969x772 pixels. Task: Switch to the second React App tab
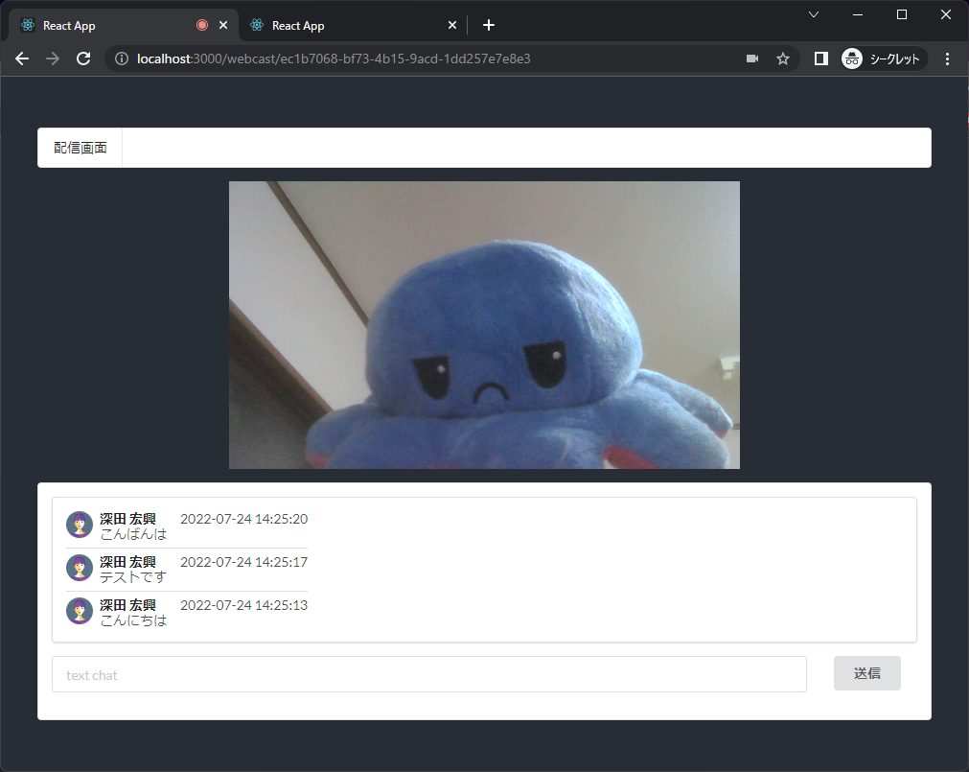click(353, 25)
